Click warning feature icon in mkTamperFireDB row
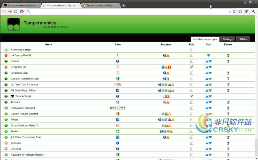Screen dimensions: 258x160 168,55
